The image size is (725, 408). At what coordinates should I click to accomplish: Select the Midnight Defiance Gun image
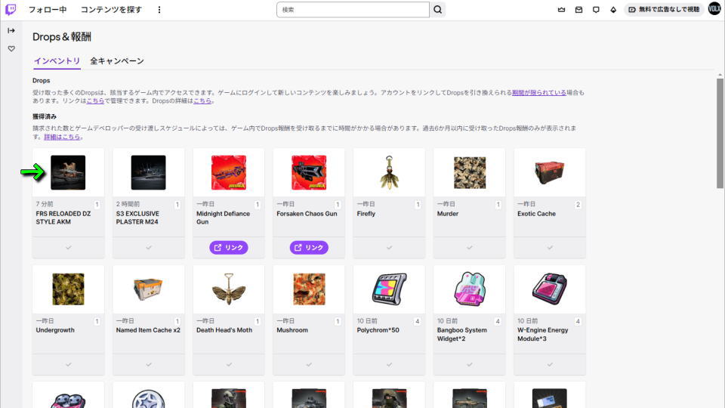point(228,172)
